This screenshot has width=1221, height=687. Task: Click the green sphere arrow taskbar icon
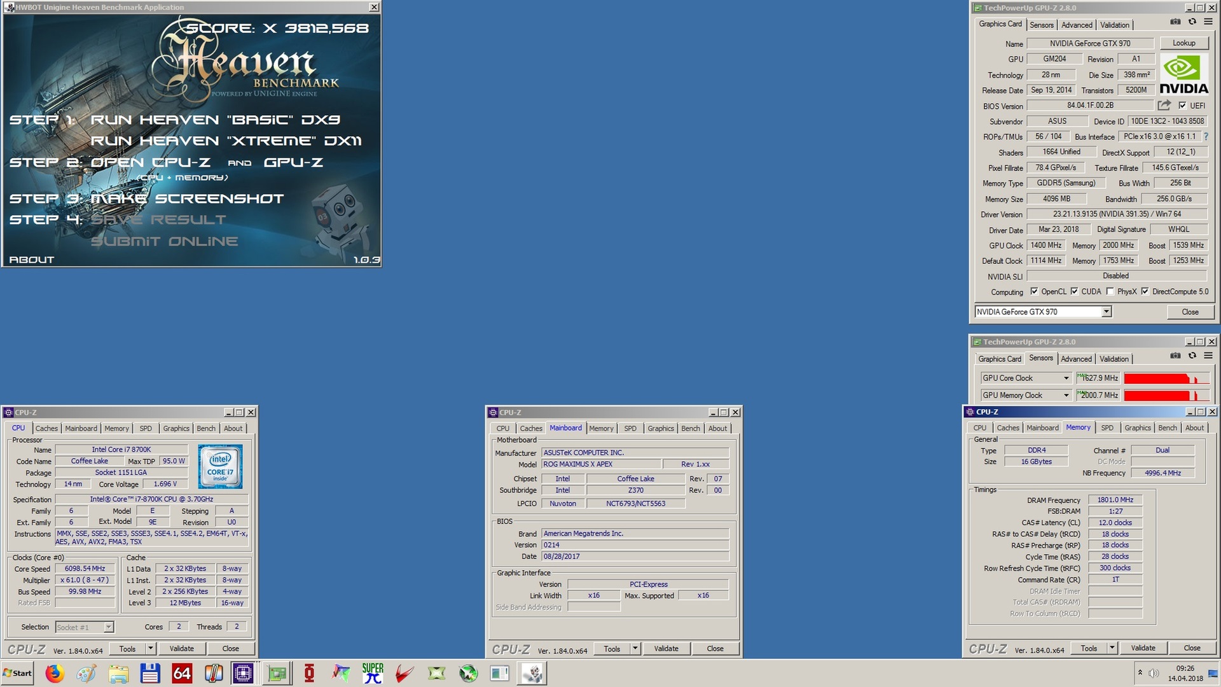[x=468, y=673]
